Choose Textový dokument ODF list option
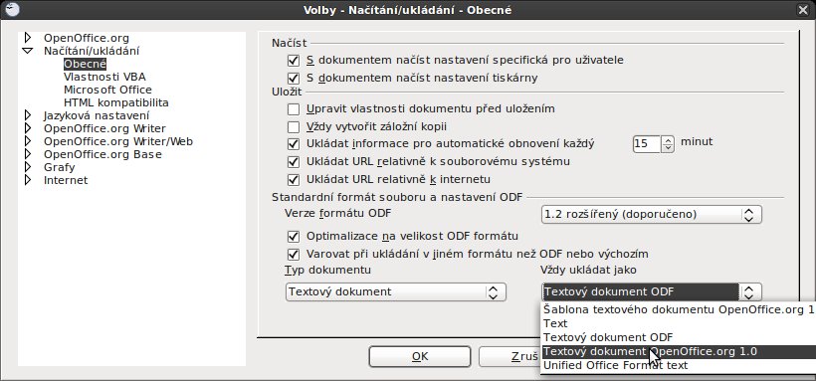Image resolution: width=816 pixels, height=381 pixels. 679,337
